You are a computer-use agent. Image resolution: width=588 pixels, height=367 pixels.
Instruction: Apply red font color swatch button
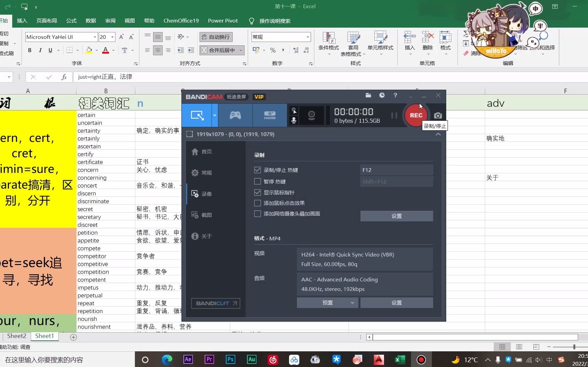[106, 50]
